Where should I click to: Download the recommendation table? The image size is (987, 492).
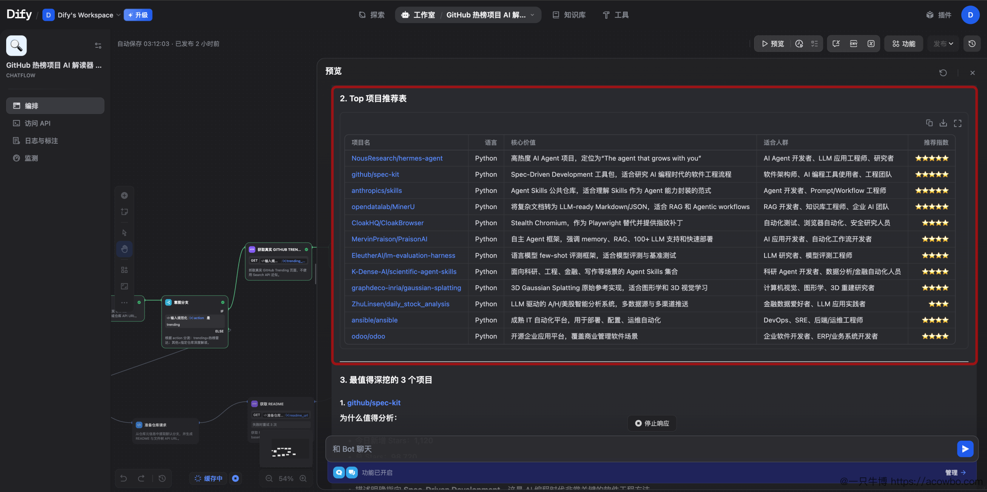pos(943,123)
